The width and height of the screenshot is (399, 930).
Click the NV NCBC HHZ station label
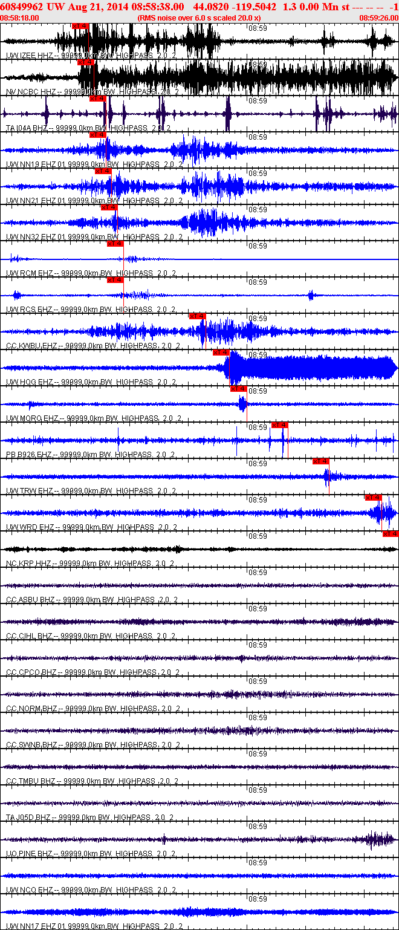point(92,91)
